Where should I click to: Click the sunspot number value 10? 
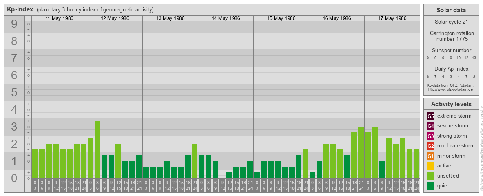point(459,58)
